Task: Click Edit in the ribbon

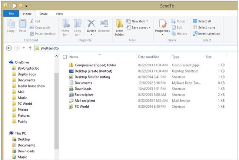Action: (177, 27)
